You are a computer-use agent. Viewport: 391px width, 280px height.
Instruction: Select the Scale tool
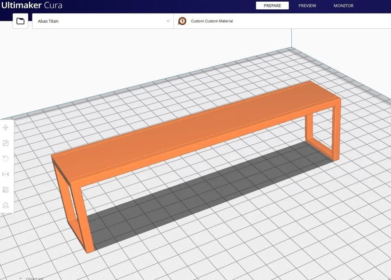[x=6, y=143]
